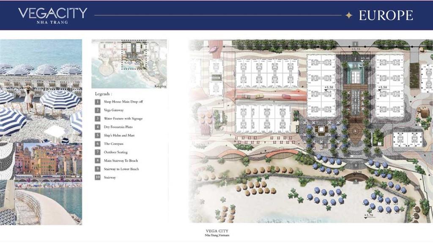Click legend number box 9
The image size is (433, 243).
click(98, 169)
